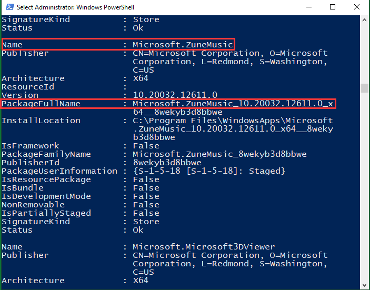The height and width of the screenshot is (290, 370).
Task: Click the IsFramework False value
Action: [146, 146]
